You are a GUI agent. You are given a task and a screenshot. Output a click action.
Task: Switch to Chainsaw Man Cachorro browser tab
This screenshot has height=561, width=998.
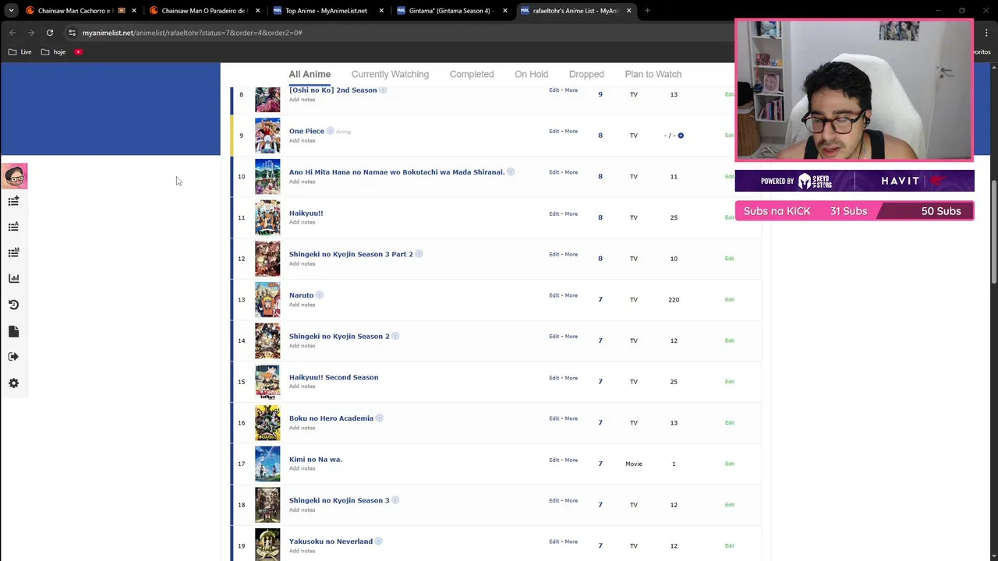pos(81,11)
